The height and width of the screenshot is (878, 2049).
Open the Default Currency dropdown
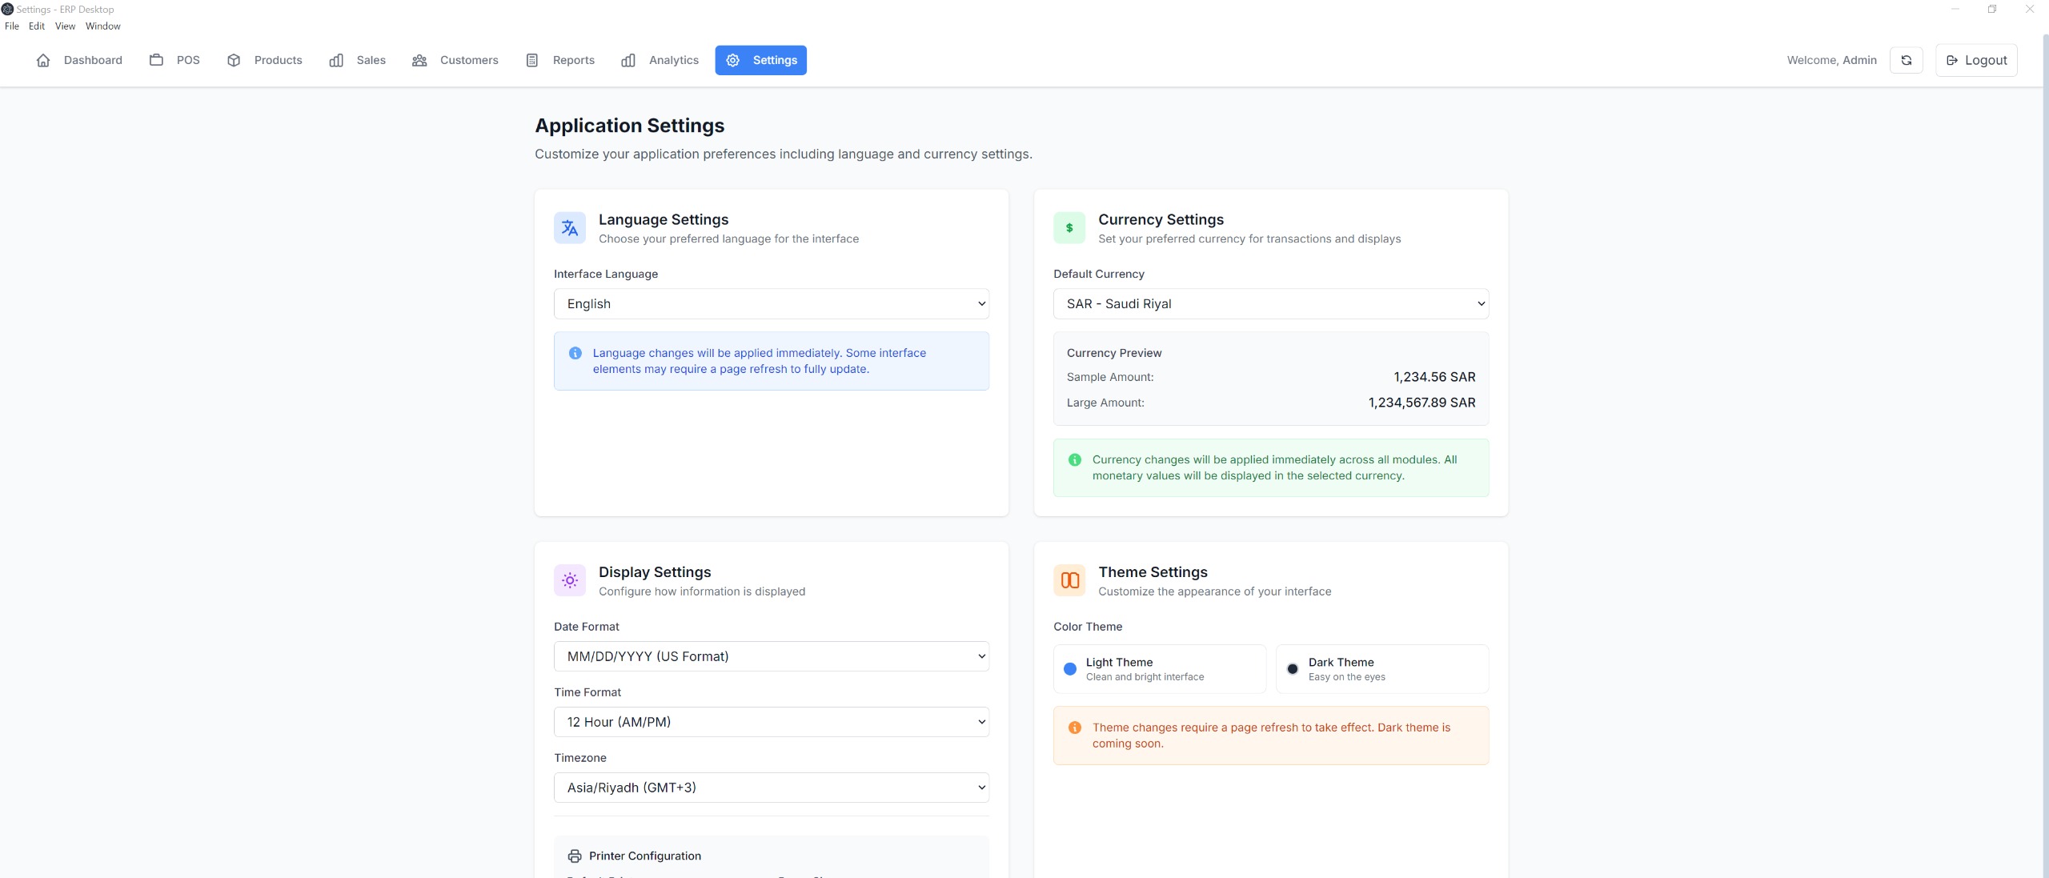(x=1270, y=303)
